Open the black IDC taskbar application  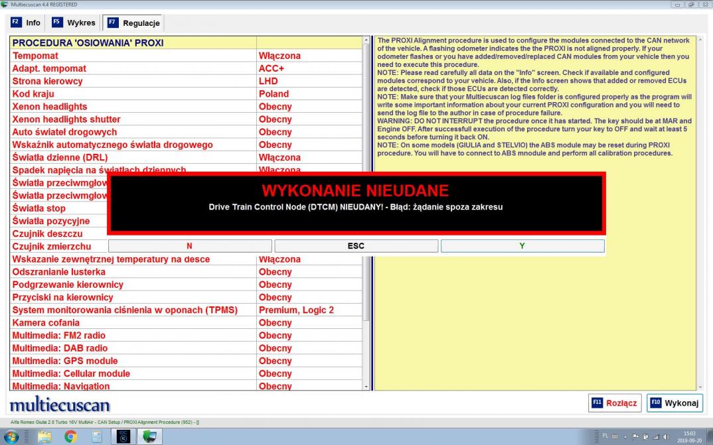(x=123, y=437)
